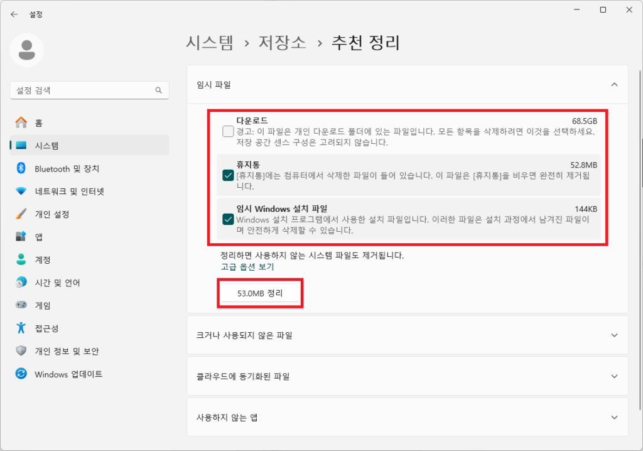Image resolution: width=643 pixels, height=451 pixels.
Task: Navigate to 저장소 breadcrumb
Action: click(x=282, y=42)
